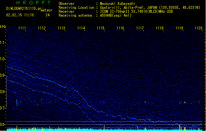Click the HROFFT title text
206x131 pixels.
(34, 3)
